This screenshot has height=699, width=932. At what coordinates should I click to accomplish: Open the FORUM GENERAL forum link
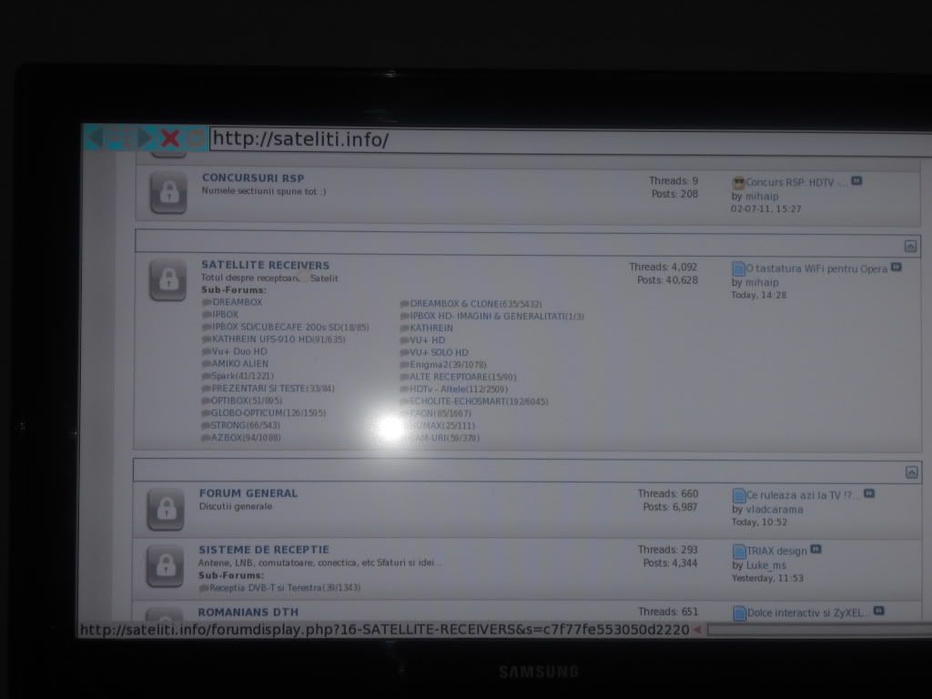click(x=248, y=493)
